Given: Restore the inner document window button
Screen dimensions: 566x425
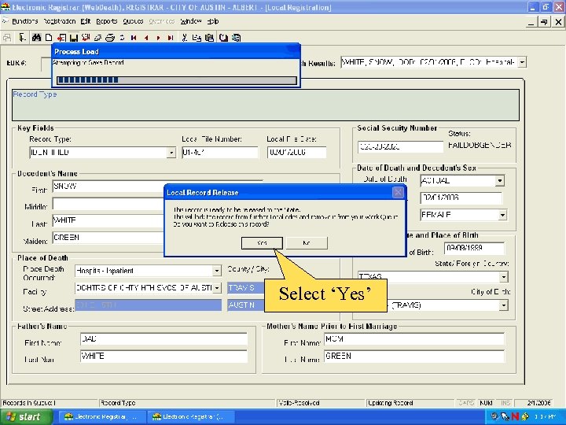Looking at the screenshot, I should point(544,22).
